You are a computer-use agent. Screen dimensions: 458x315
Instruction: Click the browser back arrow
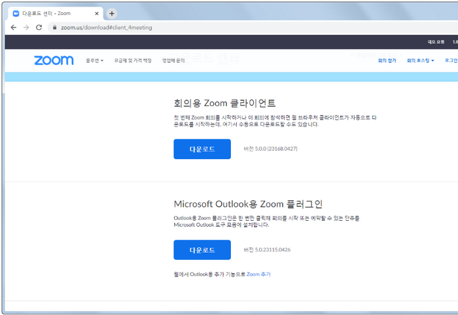(14, 28)
